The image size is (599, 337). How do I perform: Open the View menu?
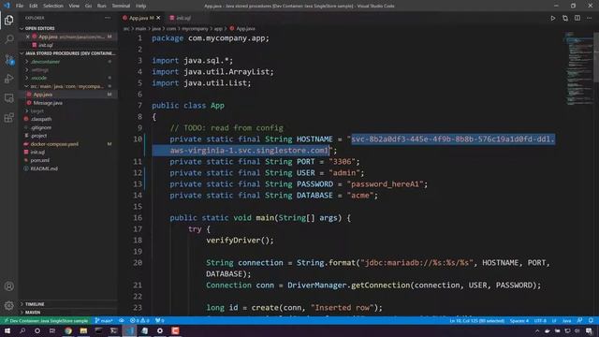click(x=74, y=6)
